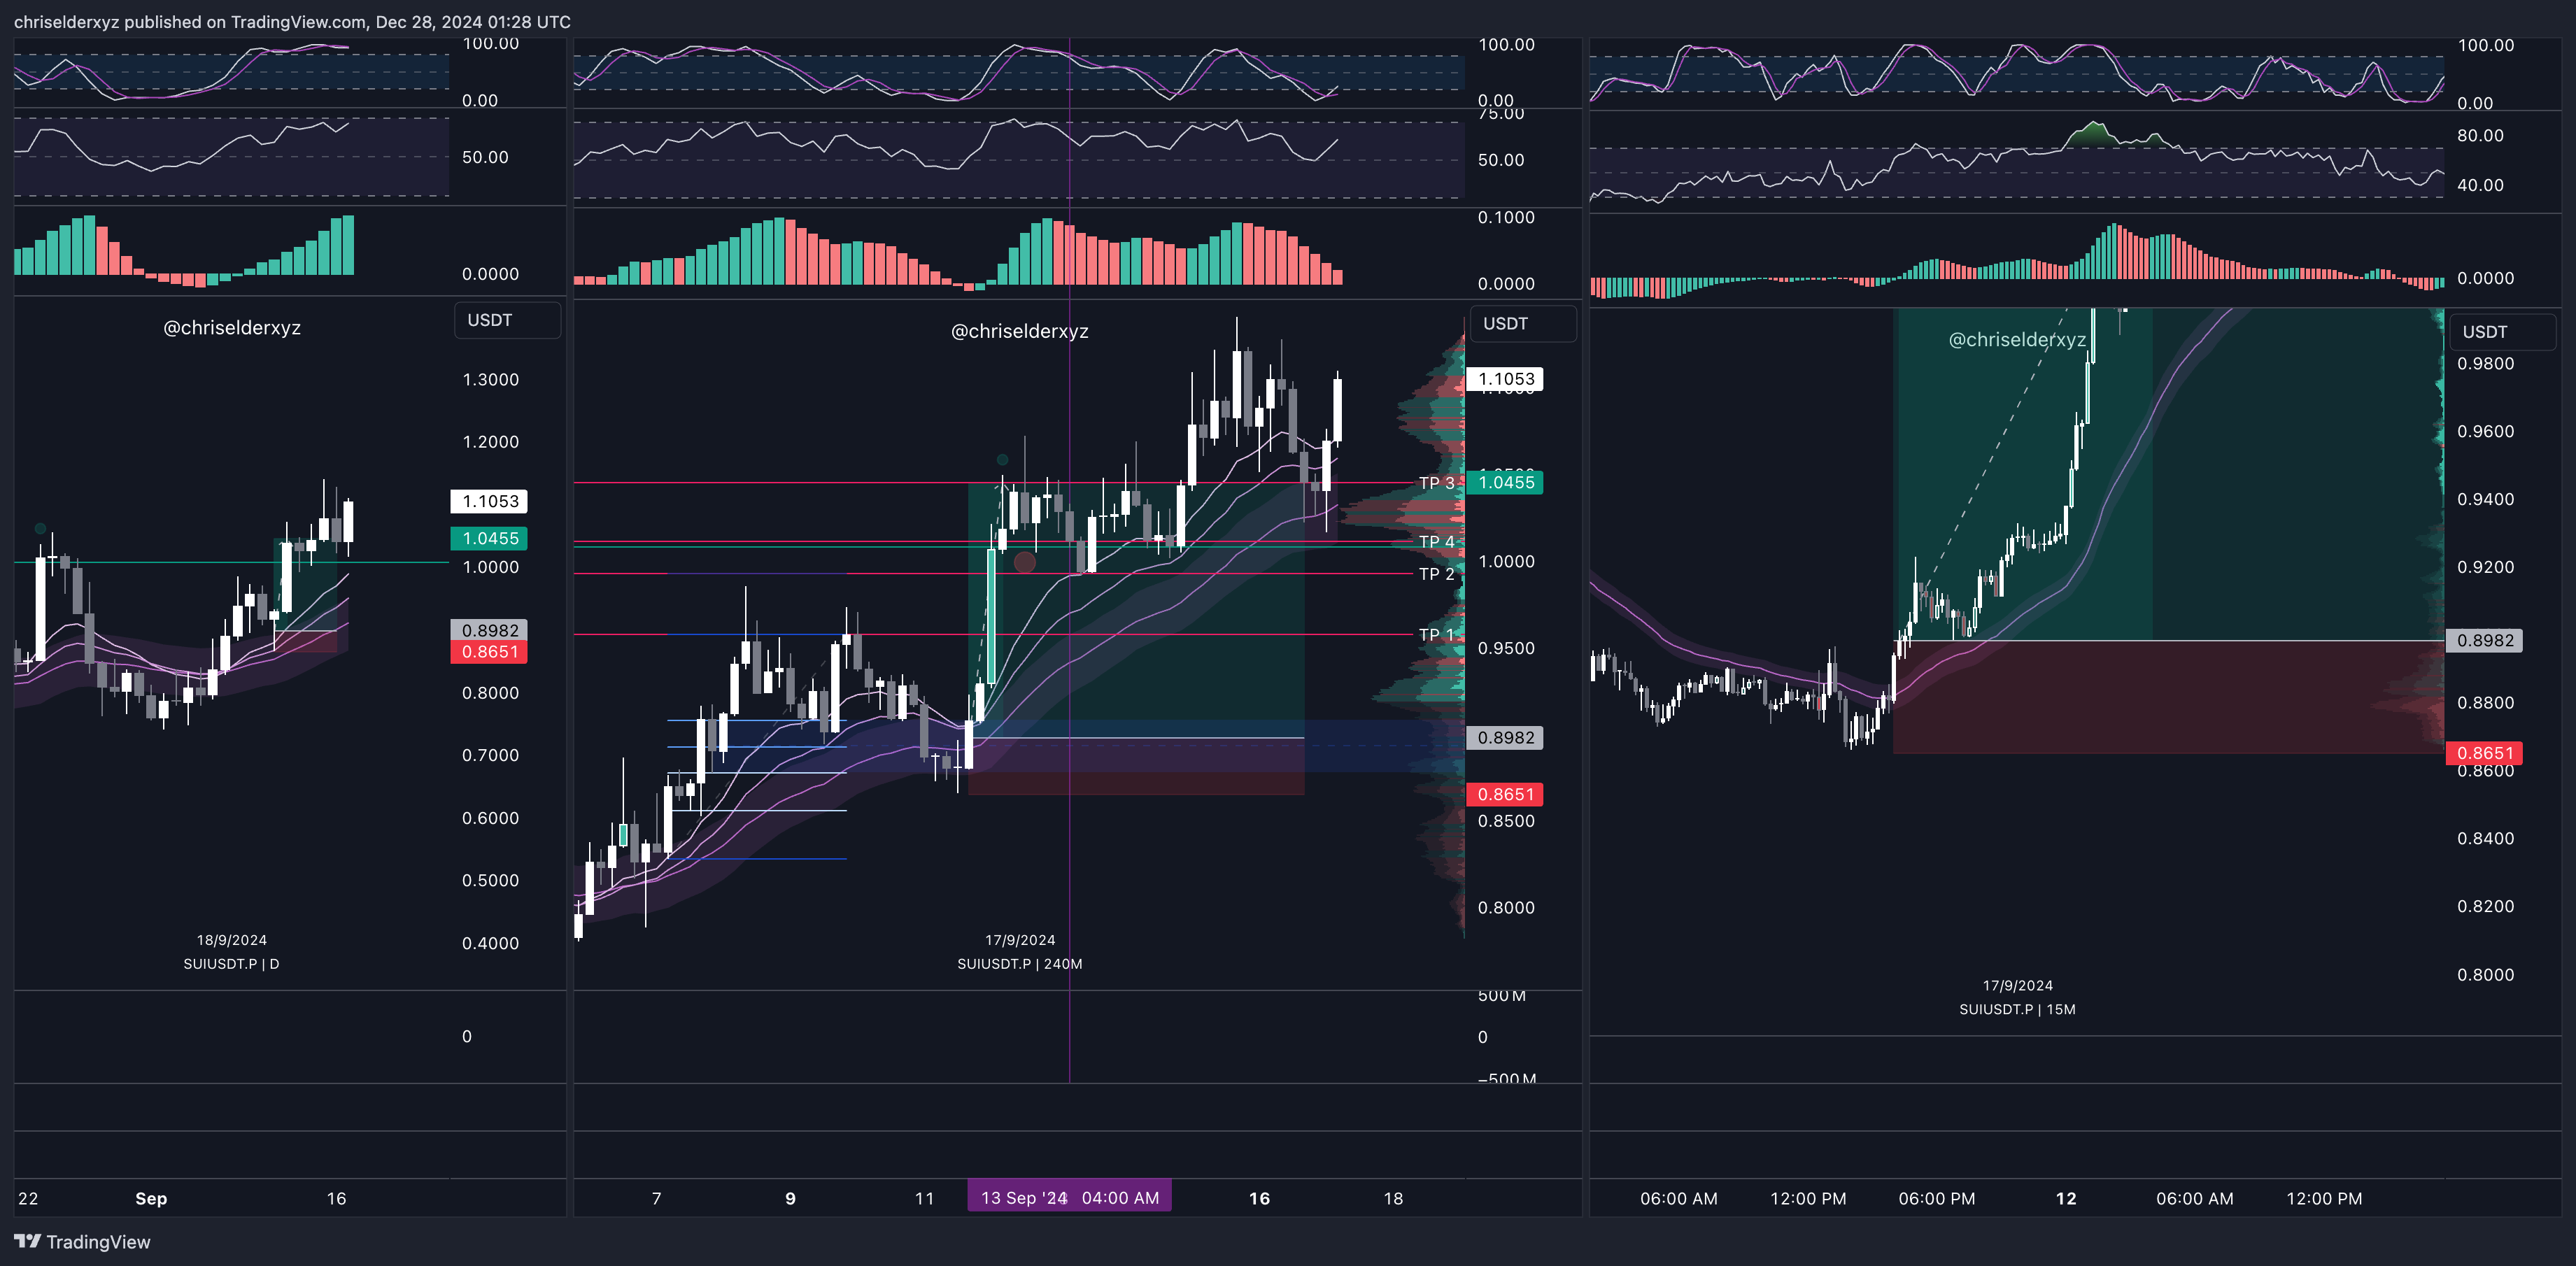
Task: Select the TP 2 target label
Action: click(x=1436, y=574)
